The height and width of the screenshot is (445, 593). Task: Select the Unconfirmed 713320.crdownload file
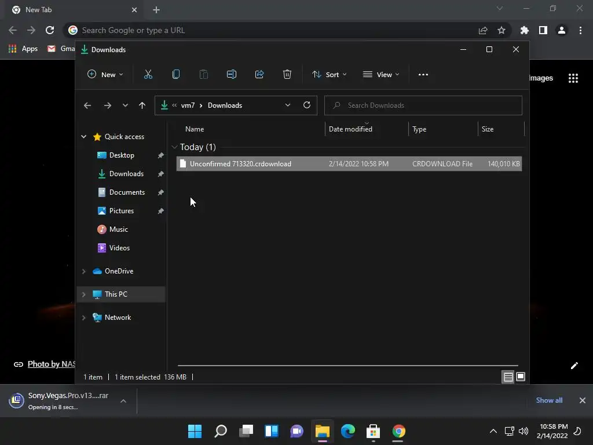(349, 164)
